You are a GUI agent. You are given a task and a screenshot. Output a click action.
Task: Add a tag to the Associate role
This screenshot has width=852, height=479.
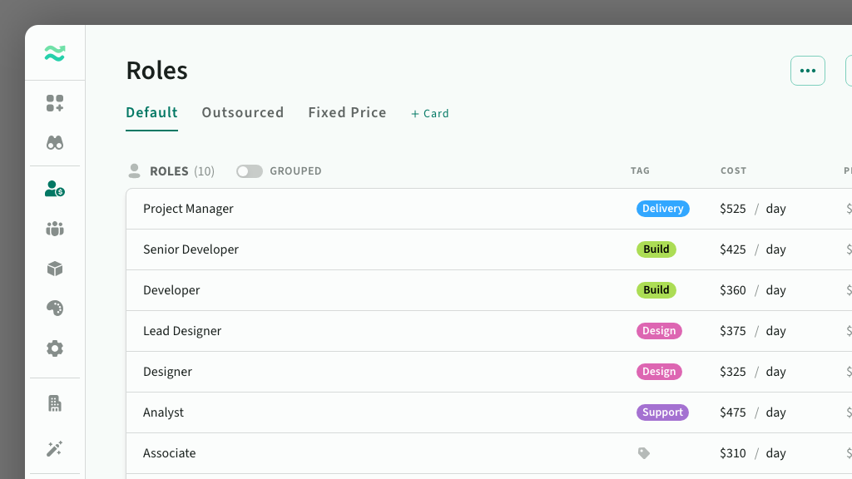point(643,453)
